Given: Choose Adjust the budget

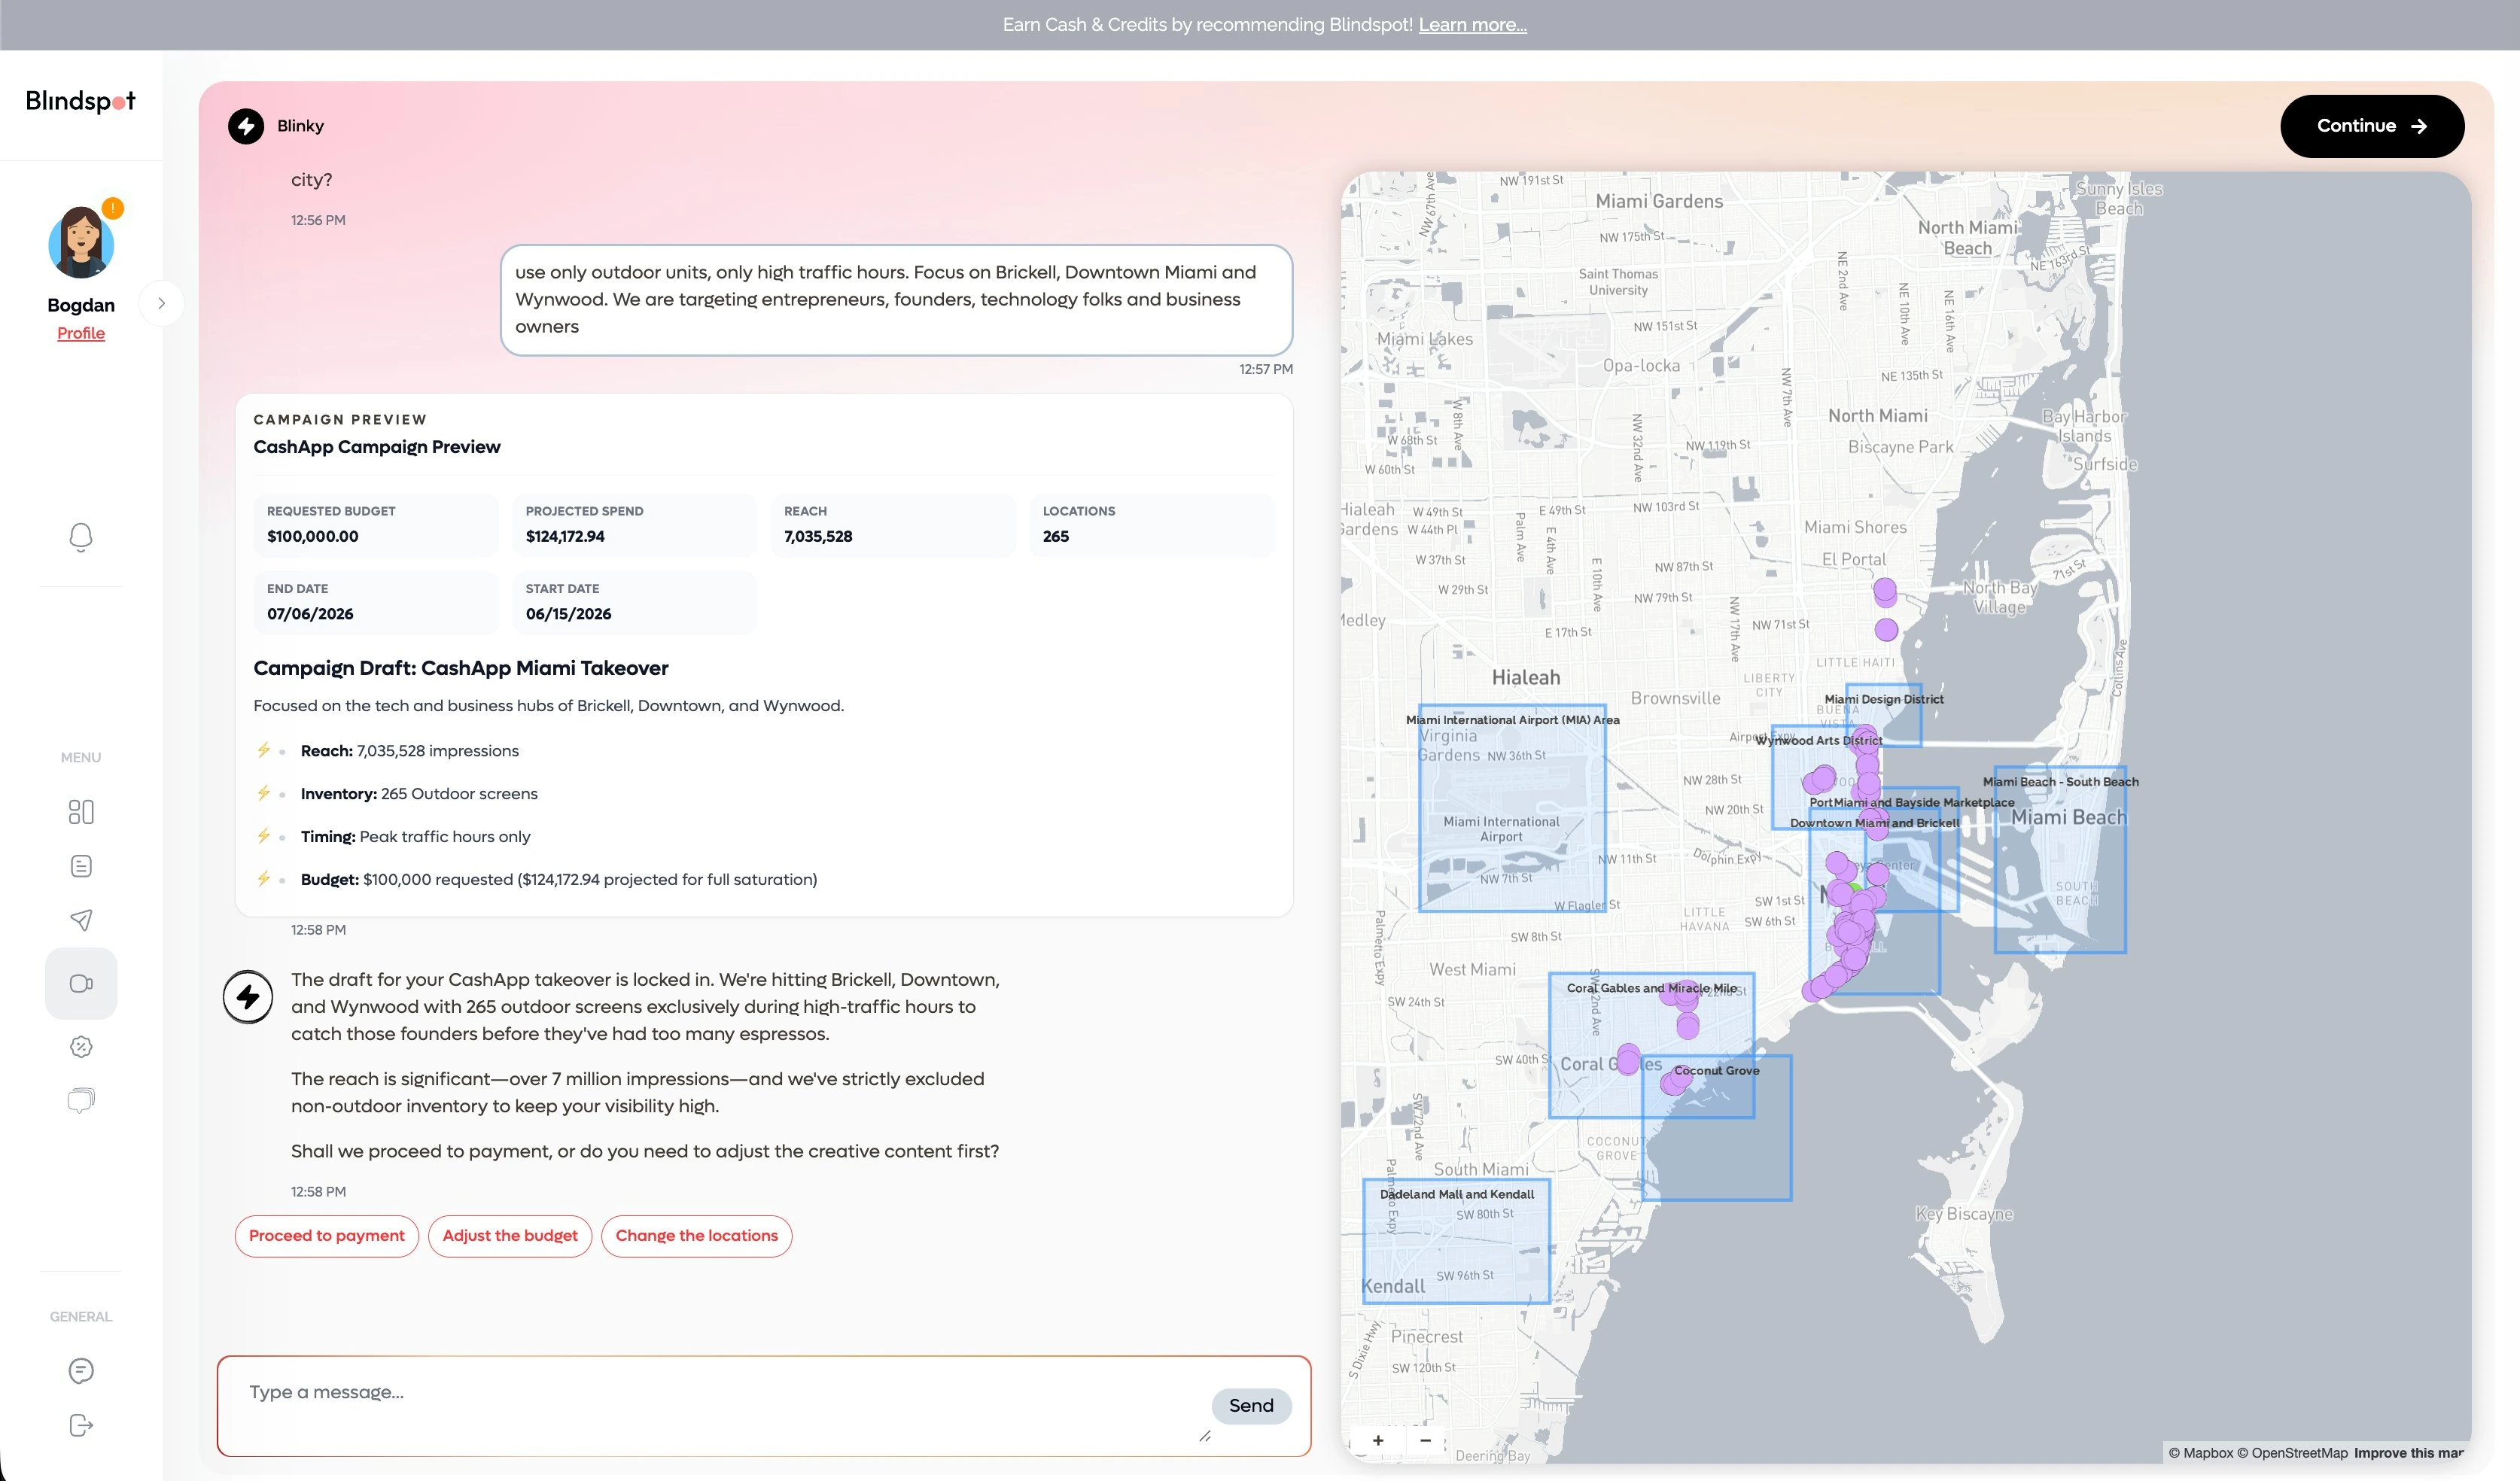Looking at the screenshot, I should pos(510,1236).
